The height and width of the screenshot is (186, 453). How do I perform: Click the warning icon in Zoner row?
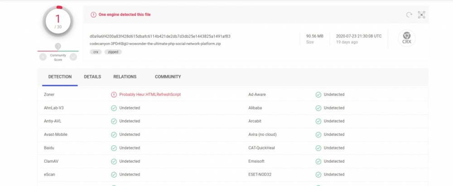tap(114, 95)
